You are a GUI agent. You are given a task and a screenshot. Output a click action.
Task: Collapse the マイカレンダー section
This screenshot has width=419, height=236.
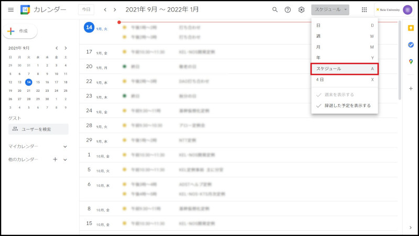tap(65, 146)
